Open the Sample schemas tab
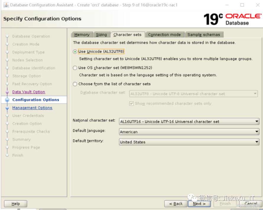 204,35
